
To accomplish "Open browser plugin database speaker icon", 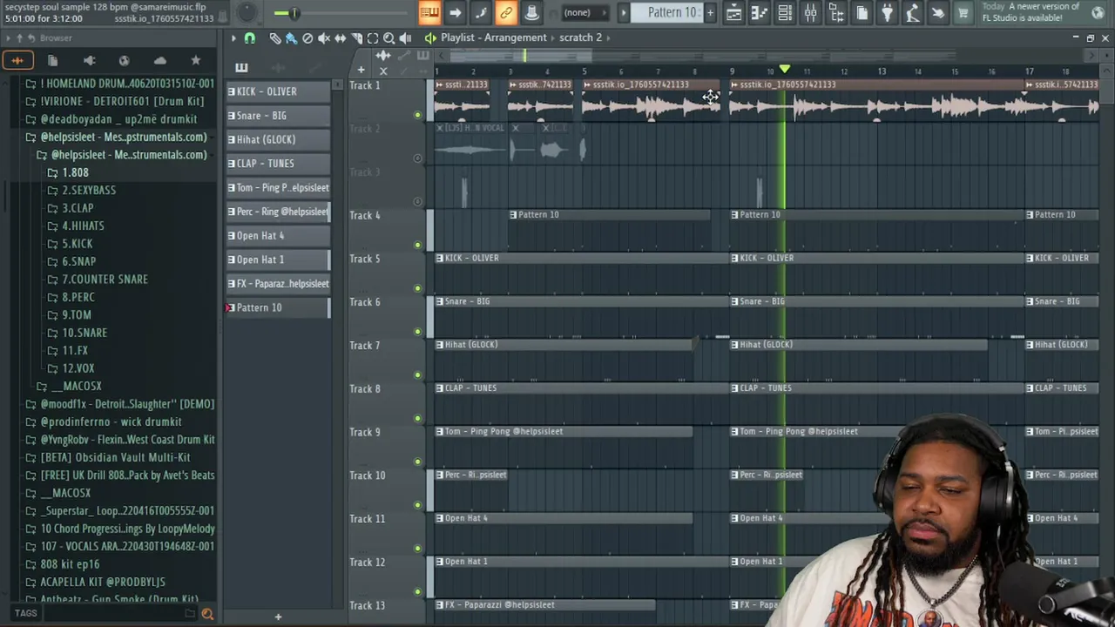I will pos(89,60).
